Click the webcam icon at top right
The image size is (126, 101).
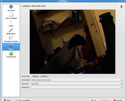tap(121, 7)
